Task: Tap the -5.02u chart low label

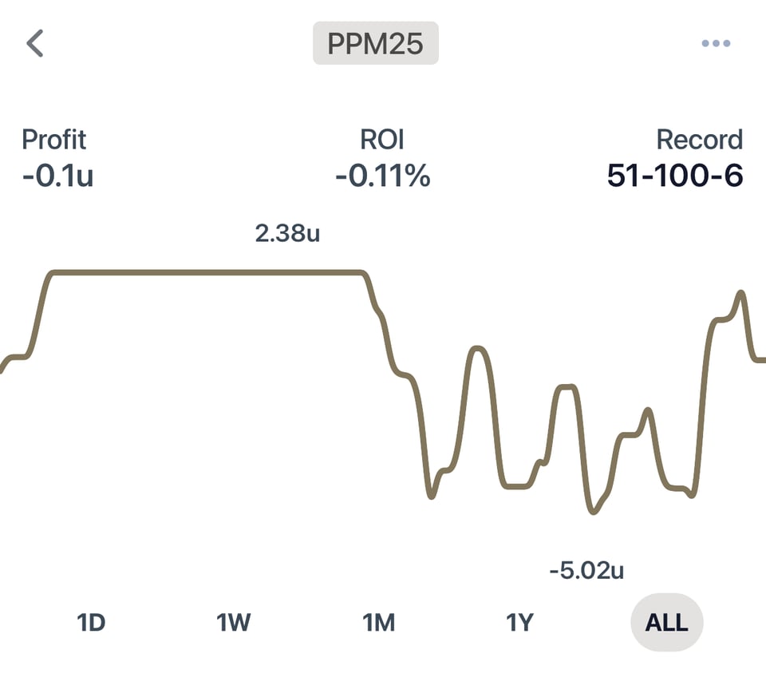Action: (x=586, y=571)
